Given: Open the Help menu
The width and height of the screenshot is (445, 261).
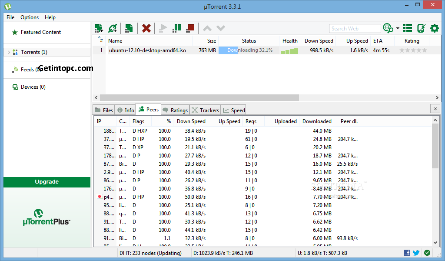Looking at the screenshot, I should (50, 17).
